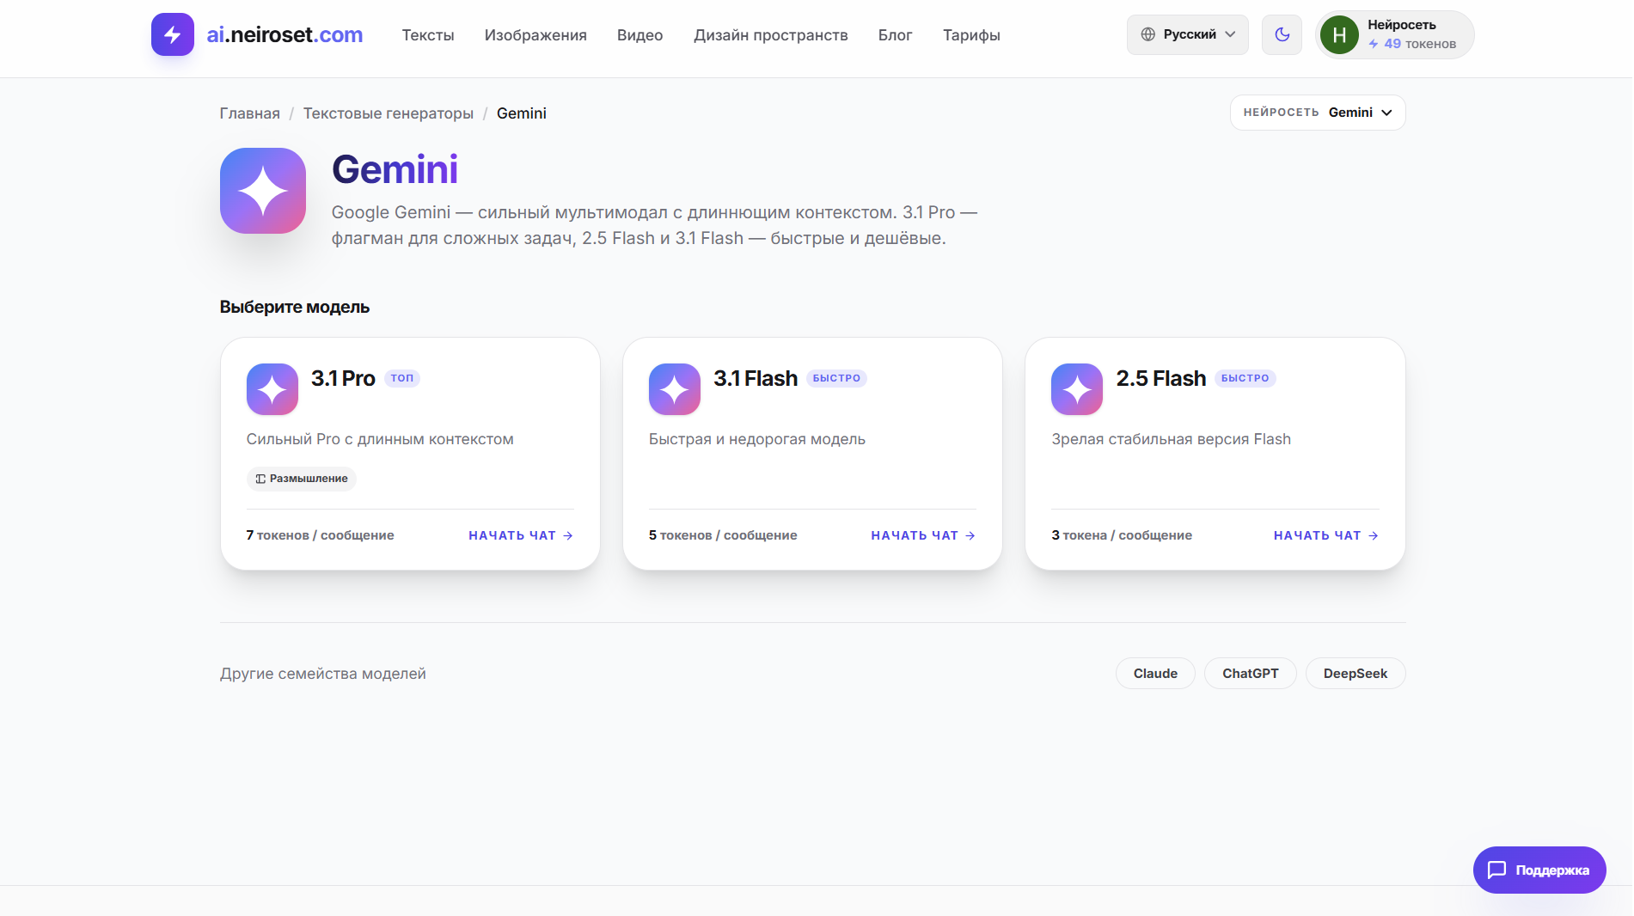Click the 3.1 Flash card title
Viewport: 1634px width, 916px height.
click(x=756, y=378)
